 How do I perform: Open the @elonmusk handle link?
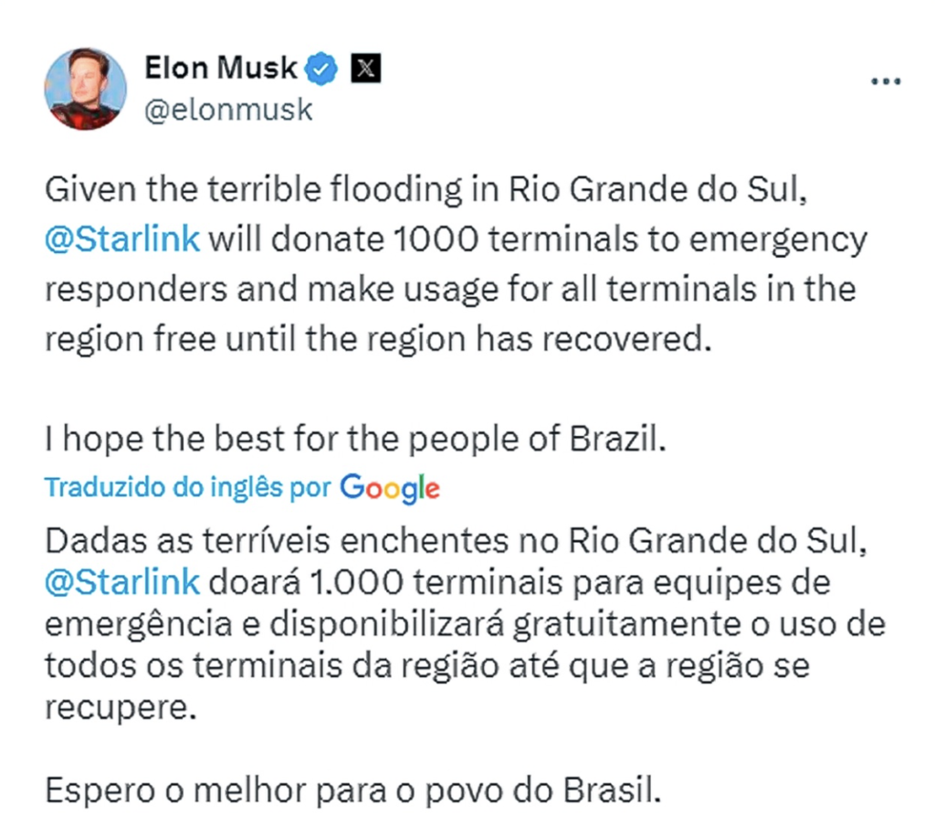[x=229, y=111]
